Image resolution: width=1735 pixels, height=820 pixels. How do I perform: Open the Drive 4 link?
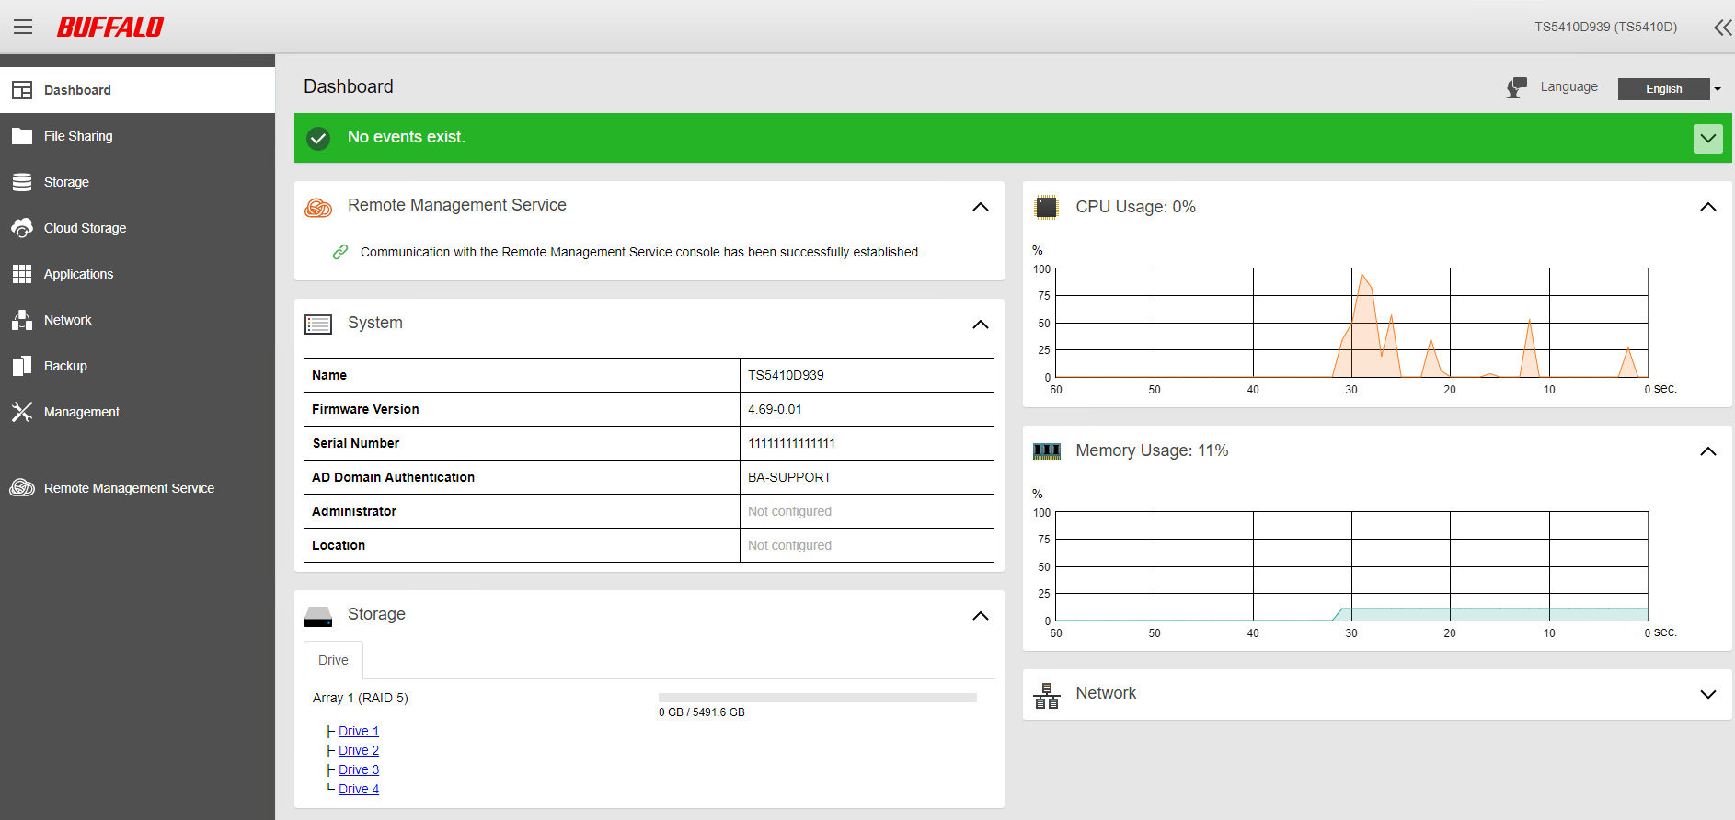click(x=358, y=789)
